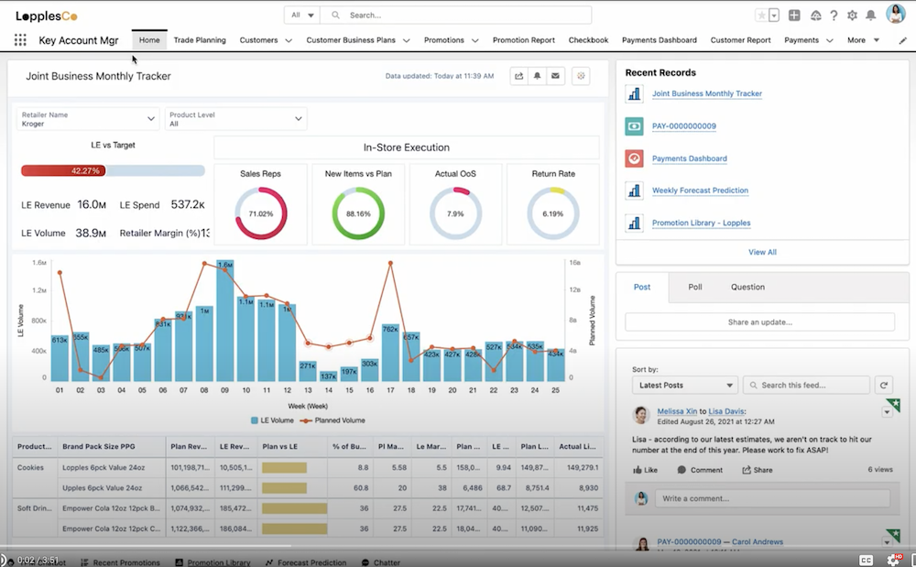Click the Write a comment field

pos(771,498)
